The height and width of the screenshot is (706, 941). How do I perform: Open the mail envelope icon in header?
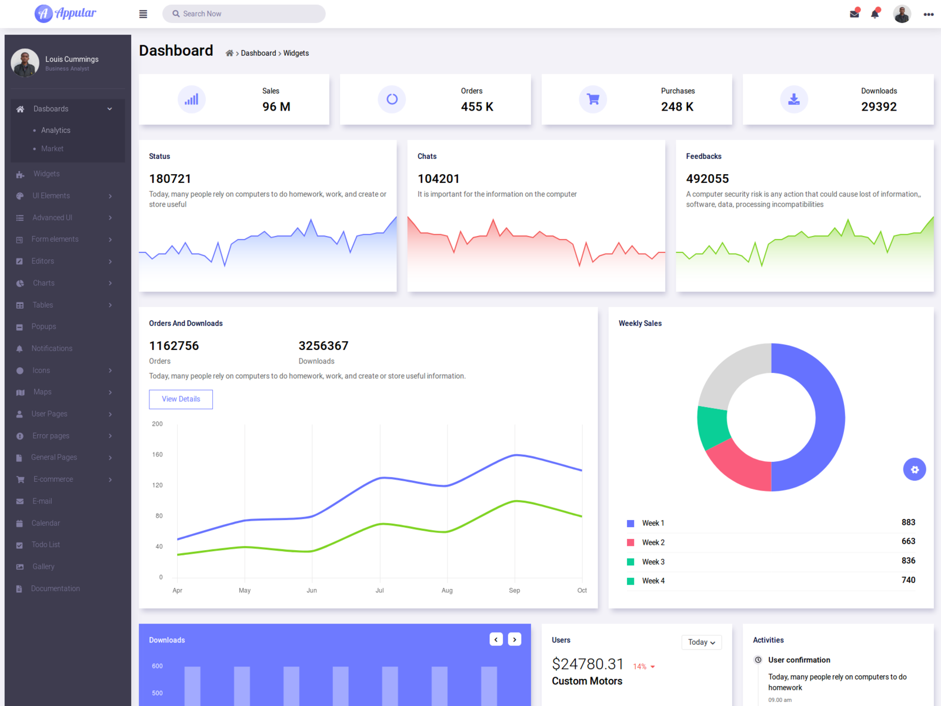855,14
